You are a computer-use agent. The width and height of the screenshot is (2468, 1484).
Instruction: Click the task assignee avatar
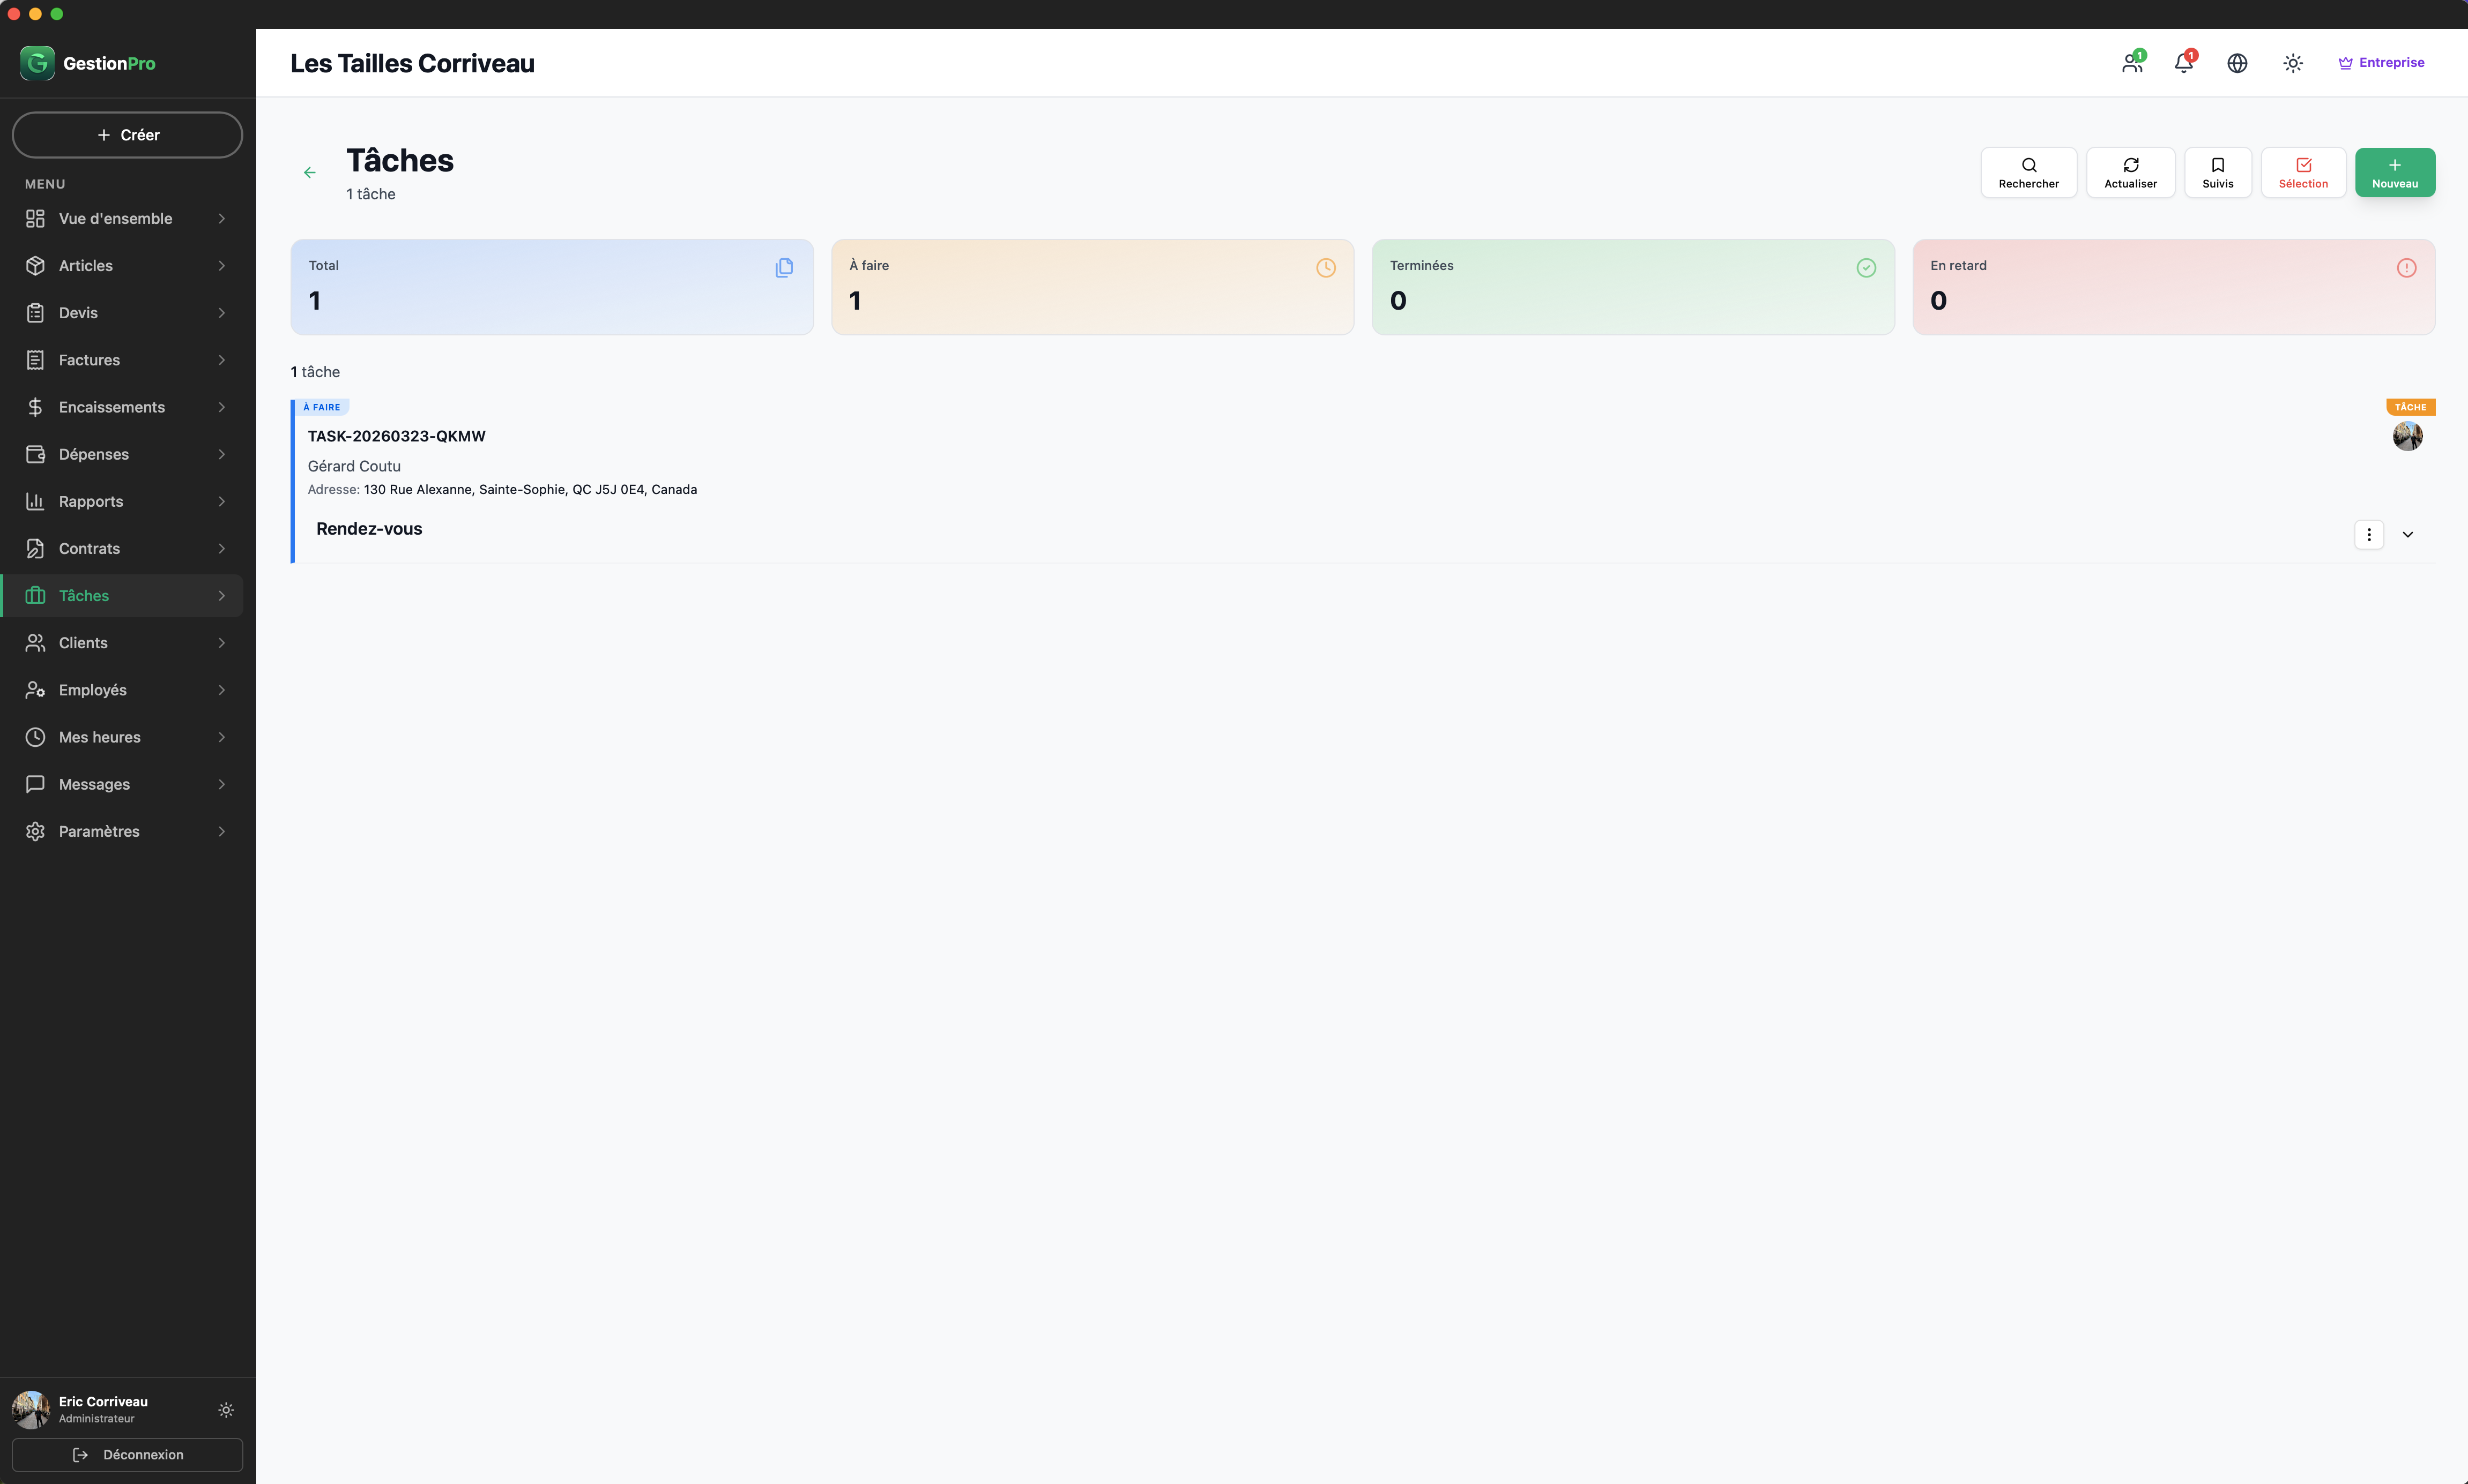2407,436
